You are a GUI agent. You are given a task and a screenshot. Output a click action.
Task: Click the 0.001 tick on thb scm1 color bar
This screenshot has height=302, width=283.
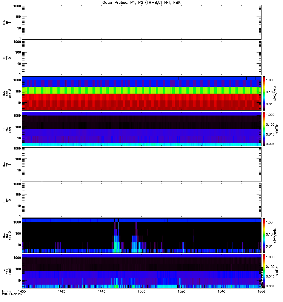[270, 144]
